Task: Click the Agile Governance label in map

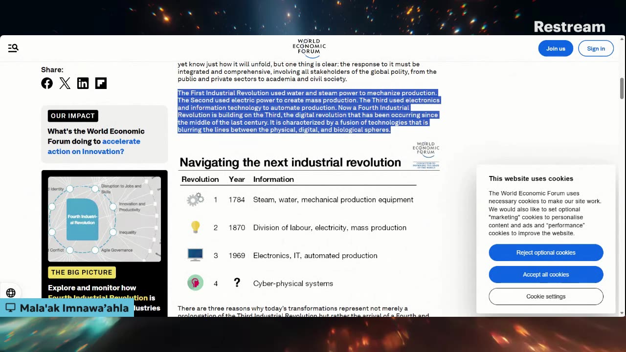Action: tap(117, 250)
